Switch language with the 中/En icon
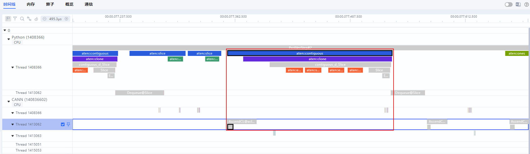The width and height of the screenshot is (530, 154). [x=518, y=4]
